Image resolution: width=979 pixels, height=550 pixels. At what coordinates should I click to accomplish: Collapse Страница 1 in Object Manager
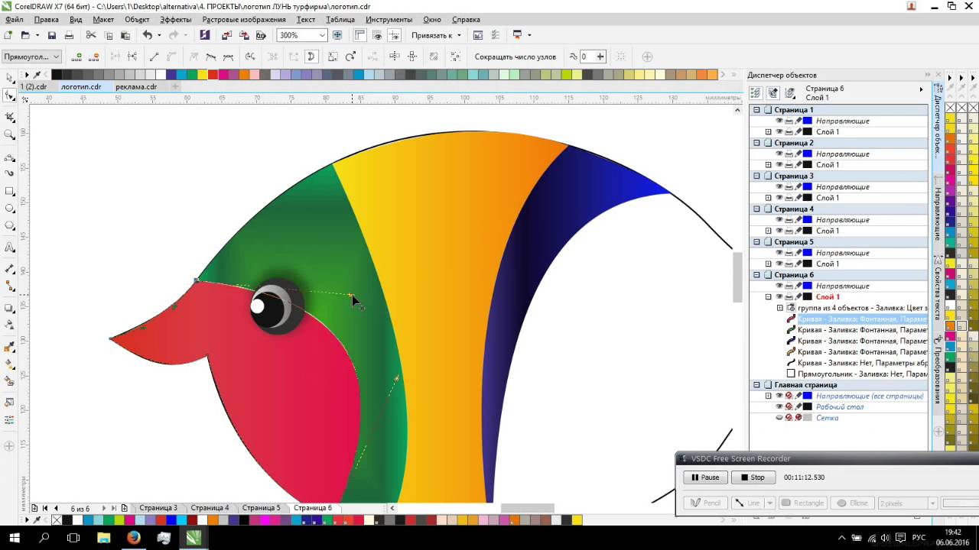pyautogui.click(x=756, y=110)
